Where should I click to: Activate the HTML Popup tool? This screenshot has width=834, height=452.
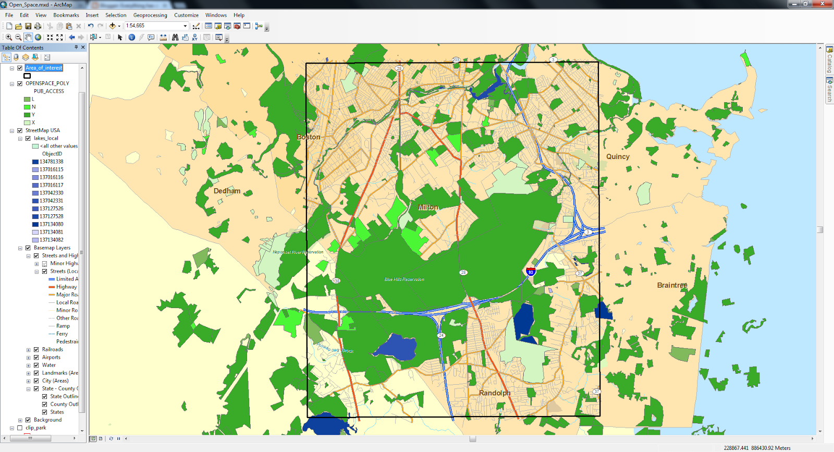coord(151,37)
